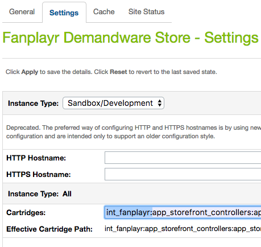The width and height of the screenshot is (261, 247).
Task: Click the Effective Cartridge Path value text
Action: [183, 229]
